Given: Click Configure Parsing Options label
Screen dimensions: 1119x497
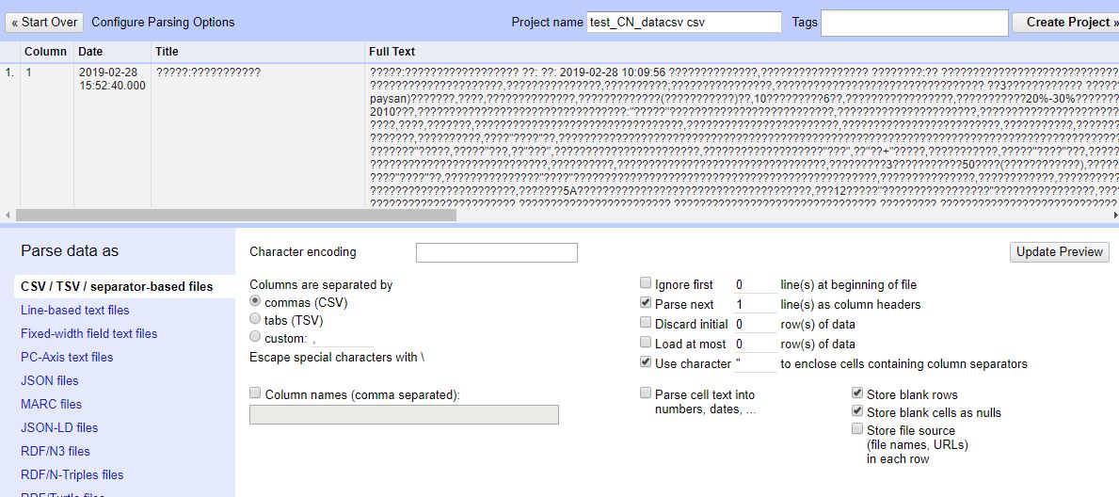Looking at the screenshot, I should point(163,23).
